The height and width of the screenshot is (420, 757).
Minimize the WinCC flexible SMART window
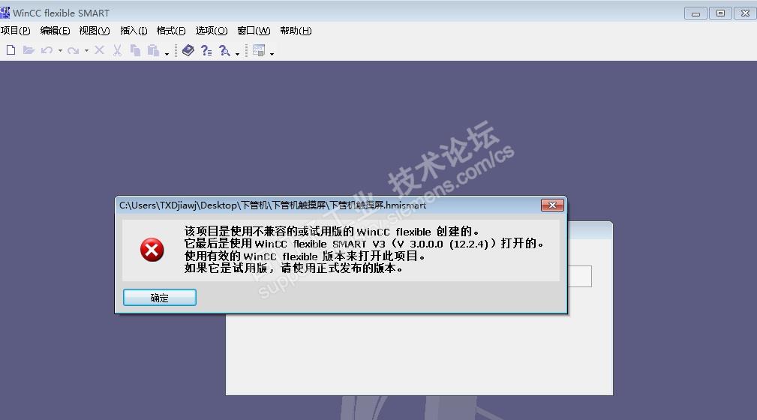pos(695,13)
